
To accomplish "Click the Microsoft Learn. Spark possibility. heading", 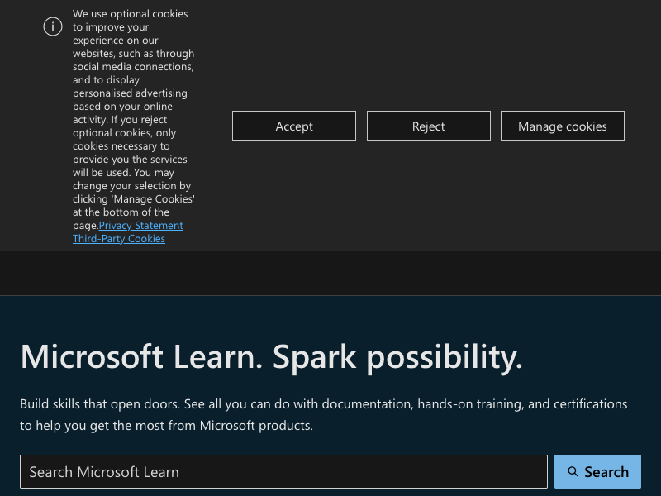I will pyautogui.click(x=272, y=357).
